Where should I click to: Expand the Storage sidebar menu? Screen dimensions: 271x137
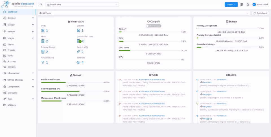point(33,25)
